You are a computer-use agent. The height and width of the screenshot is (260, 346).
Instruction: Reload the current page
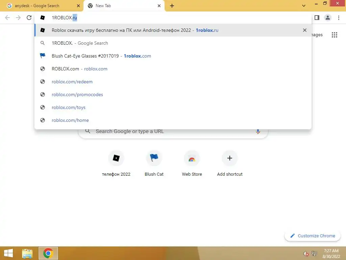pos(29,18)
